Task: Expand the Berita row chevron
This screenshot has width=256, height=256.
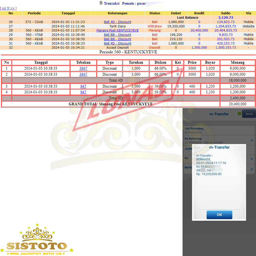Action: pos(252,169)
